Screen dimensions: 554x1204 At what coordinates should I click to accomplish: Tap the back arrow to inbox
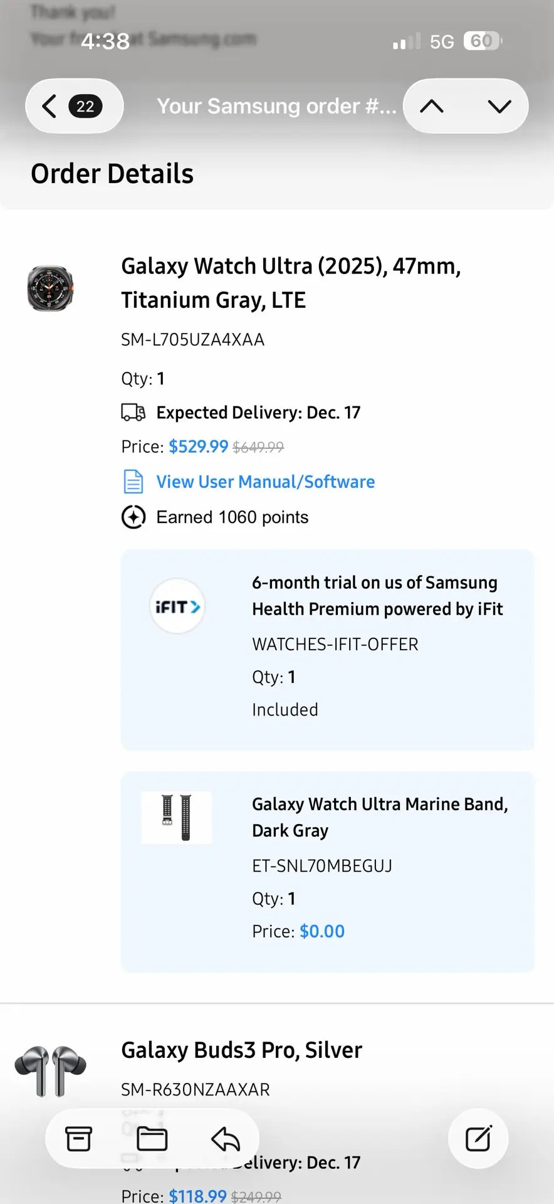pyautogui.click(x=50, y=106)
